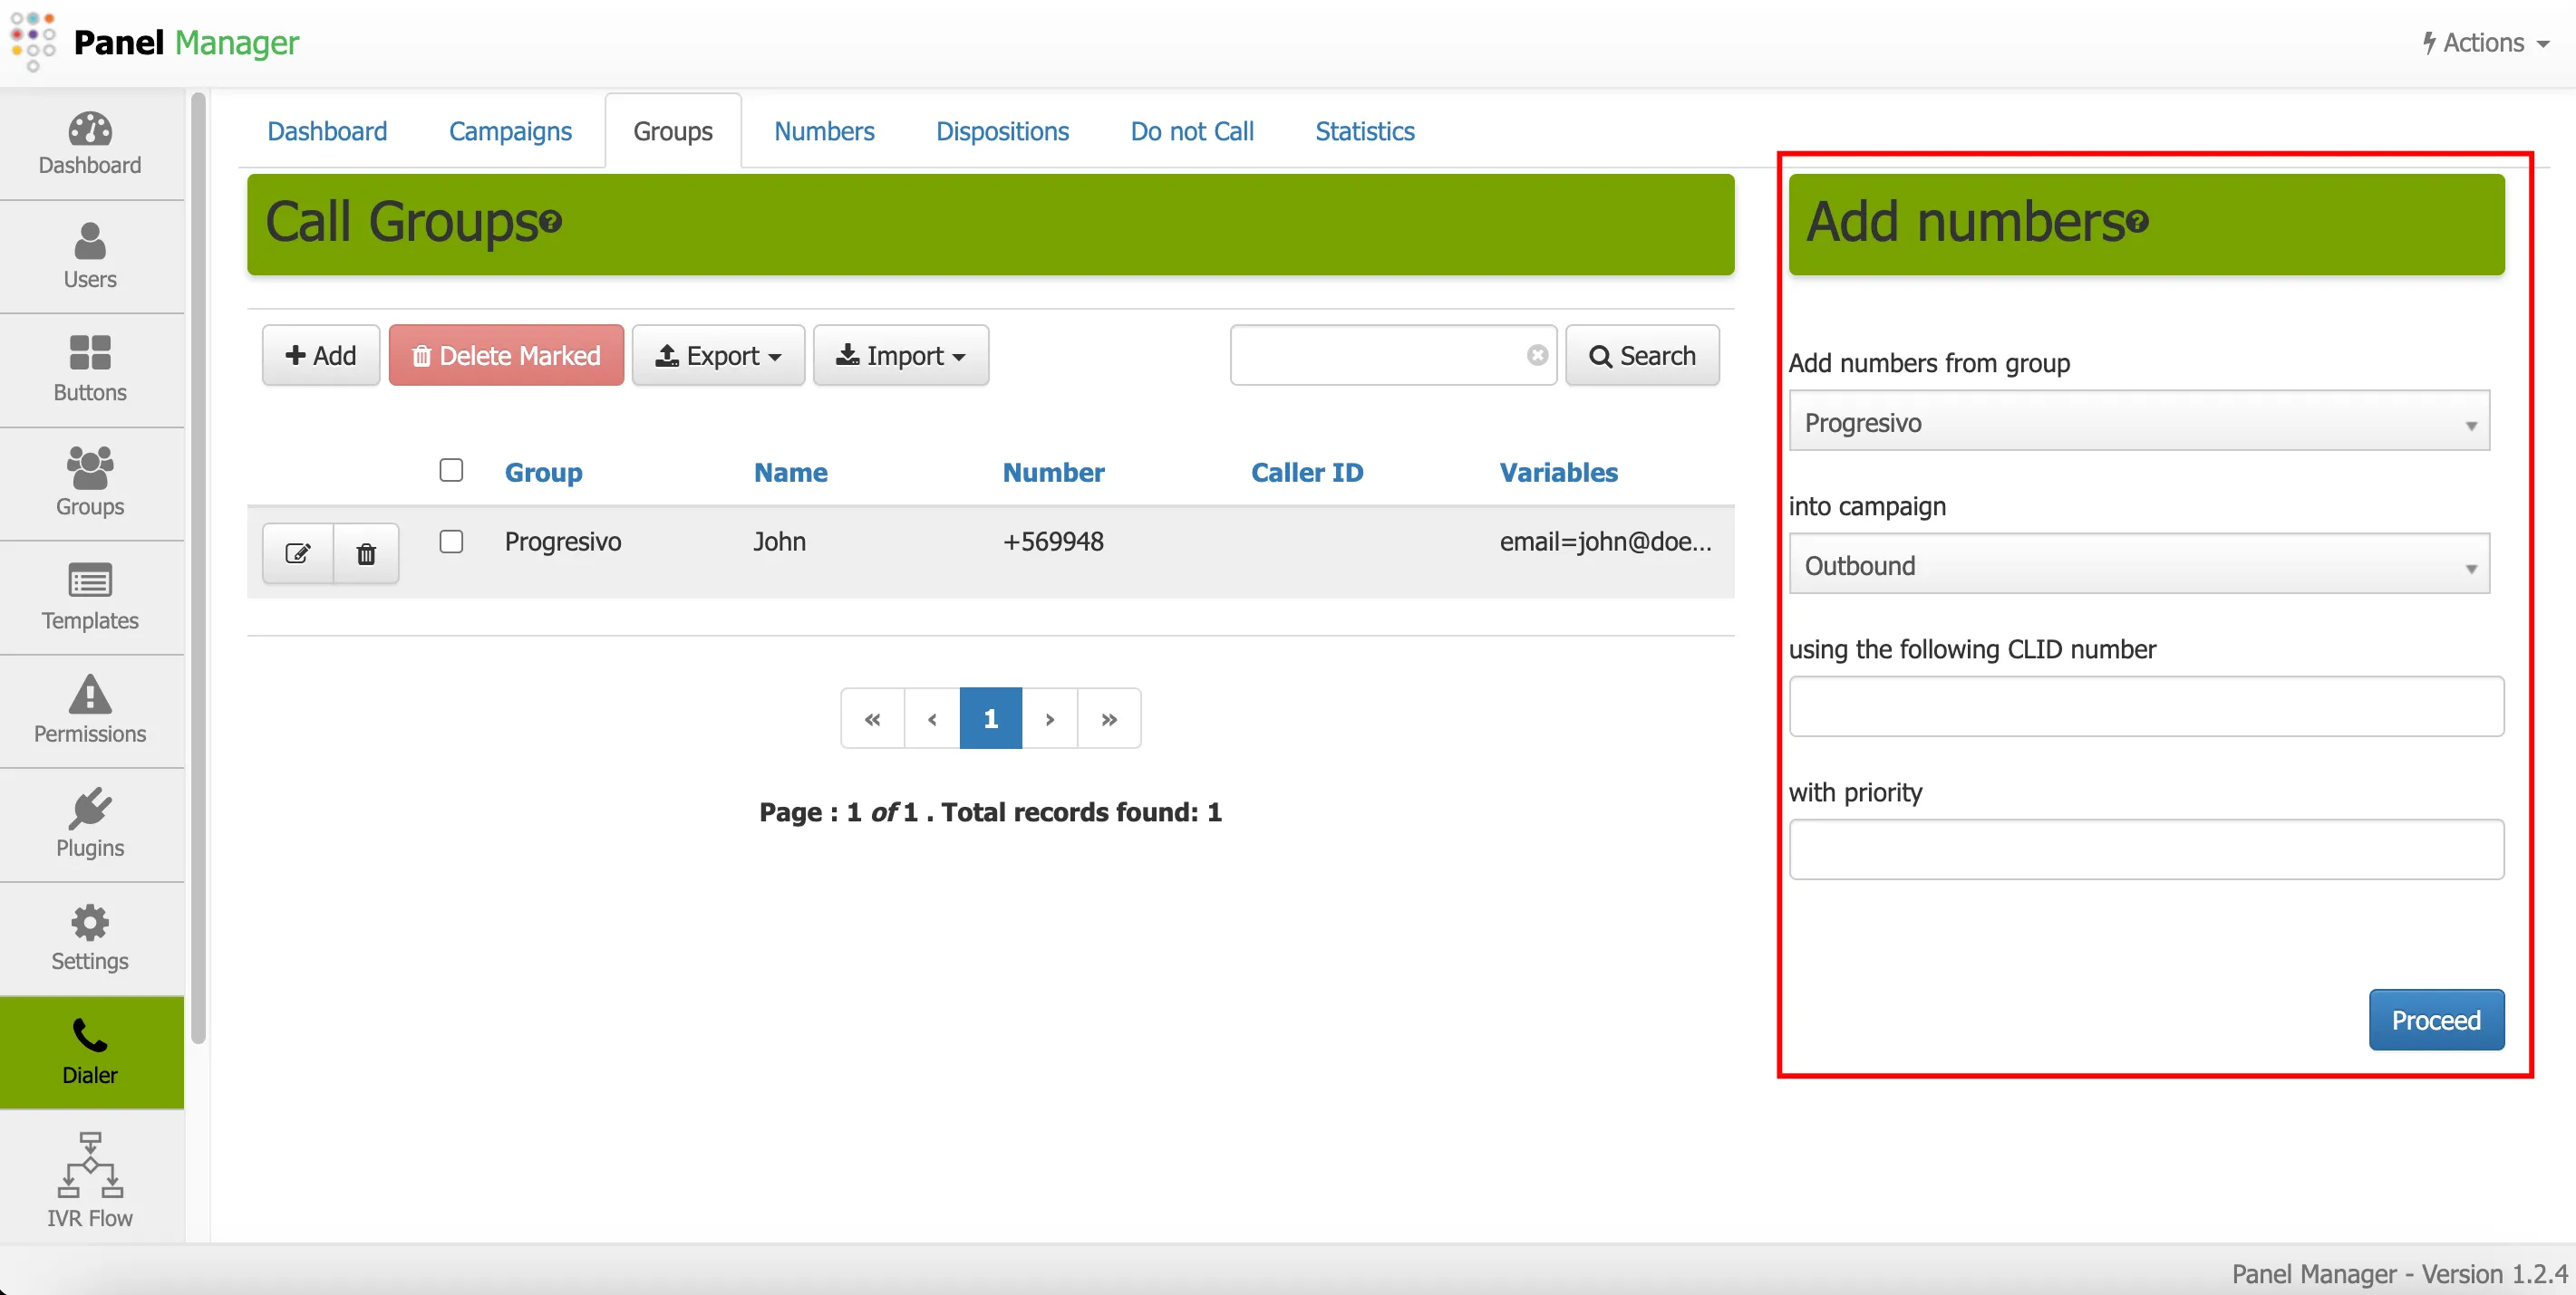Delete the Progresivo row using the trash icon
Viewport: 2576px width, 1295px height.
(365, 552)
